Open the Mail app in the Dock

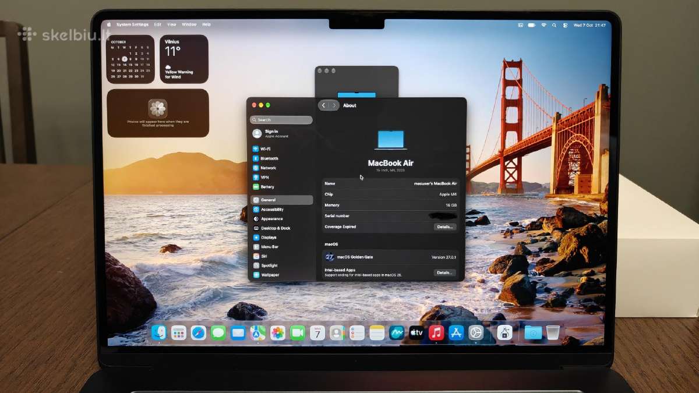[238, 333]
